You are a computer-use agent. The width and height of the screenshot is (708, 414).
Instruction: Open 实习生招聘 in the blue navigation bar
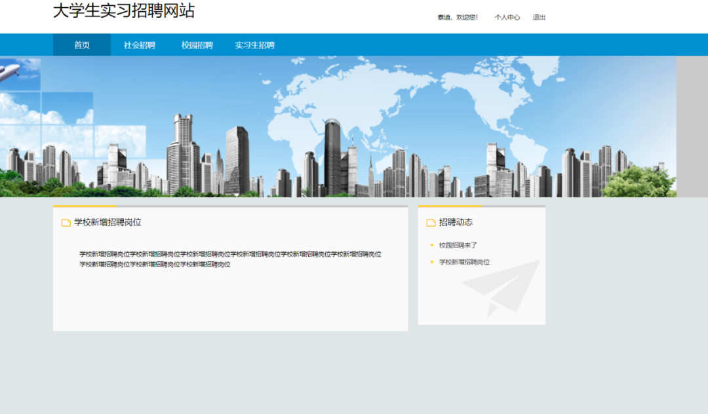tap(254, 45)
